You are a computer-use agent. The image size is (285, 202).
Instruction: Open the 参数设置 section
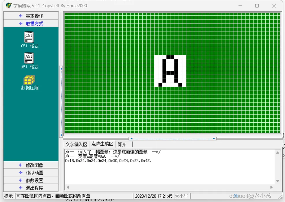(x=31, y=180)
